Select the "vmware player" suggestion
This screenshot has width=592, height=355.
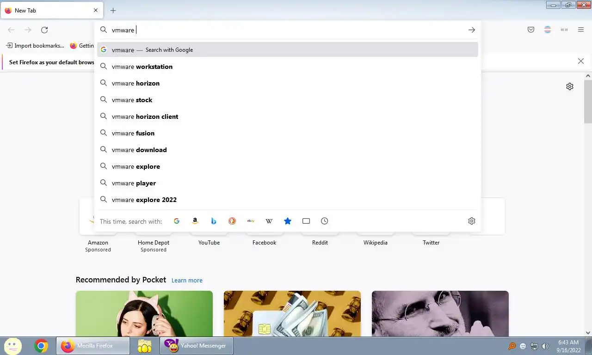[288, 183]
